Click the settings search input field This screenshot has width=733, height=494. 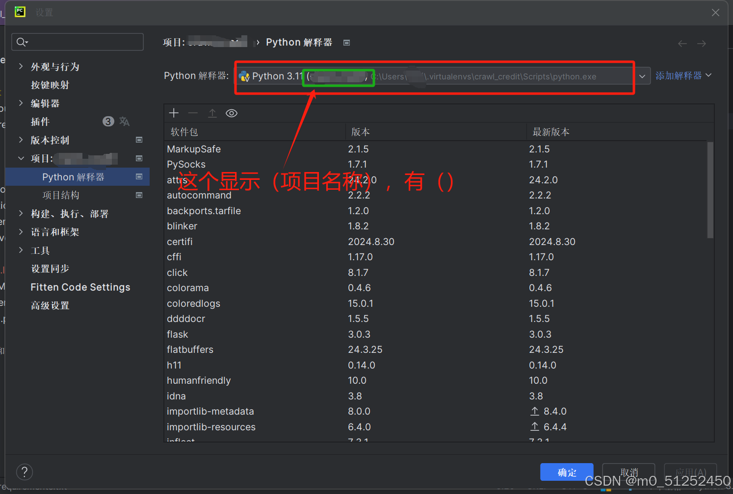point(78,42)
